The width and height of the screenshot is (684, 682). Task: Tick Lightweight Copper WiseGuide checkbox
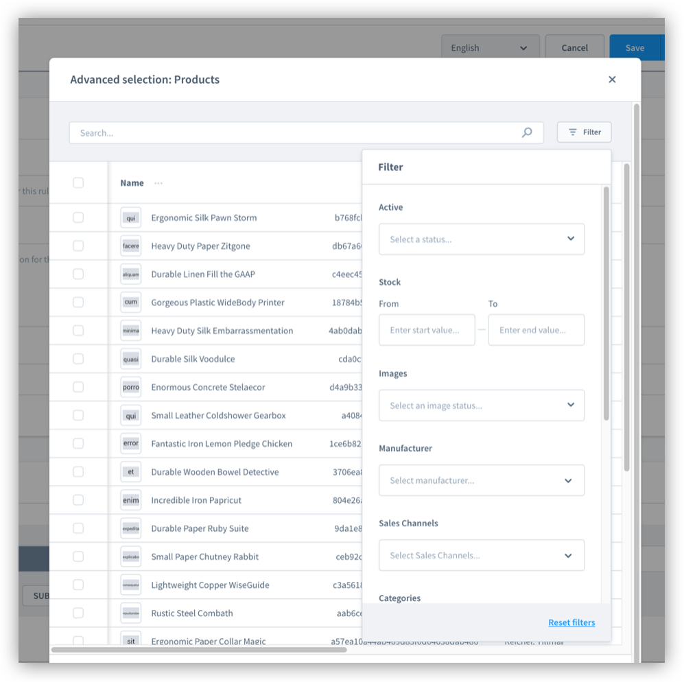(78, 585)
